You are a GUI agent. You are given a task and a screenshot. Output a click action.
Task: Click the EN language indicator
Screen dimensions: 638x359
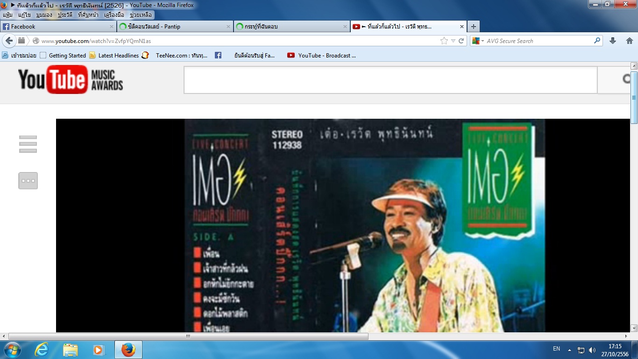(x=556, y=349)
